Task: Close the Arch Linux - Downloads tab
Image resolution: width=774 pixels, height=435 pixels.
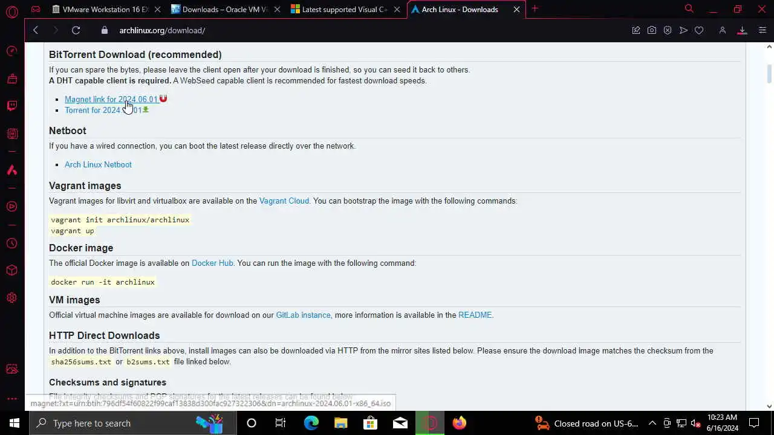Action: [x=516, y=10]
